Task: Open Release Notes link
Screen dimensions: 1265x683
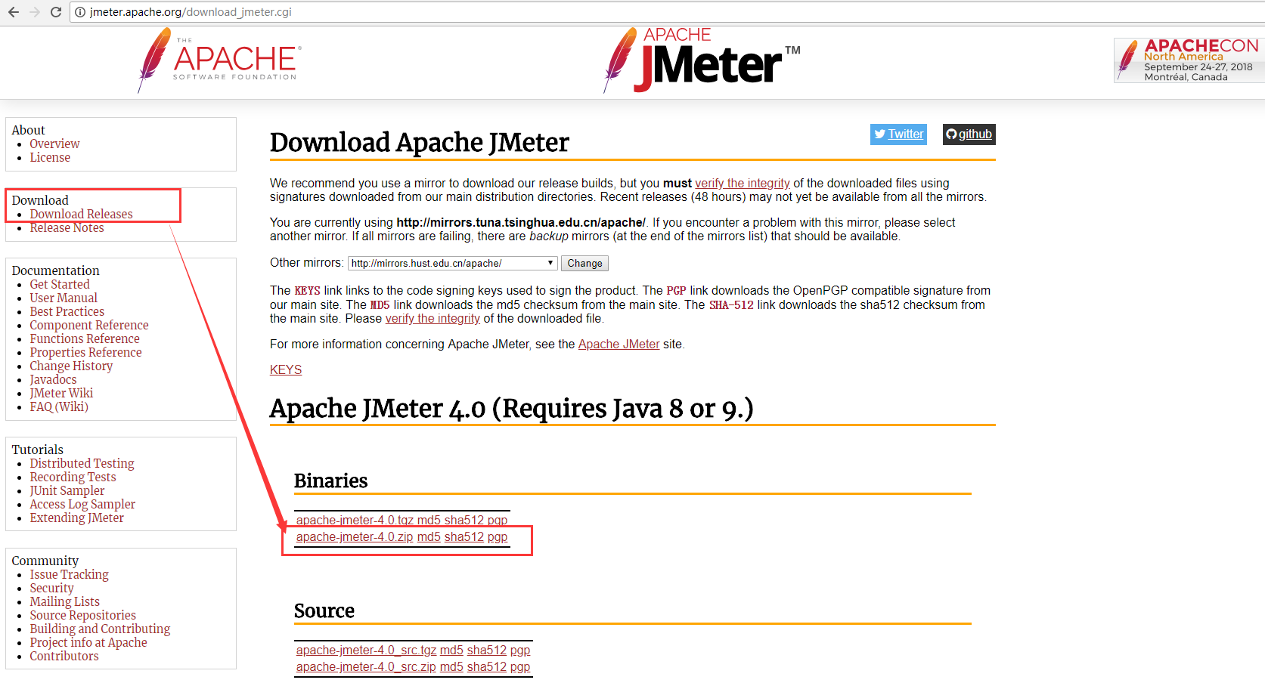Action: tap(67, 227)
